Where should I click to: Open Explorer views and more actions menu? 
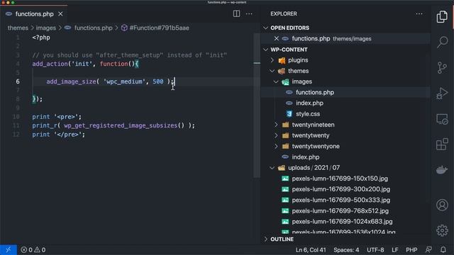pyautogui.click(x=419, y=13)
